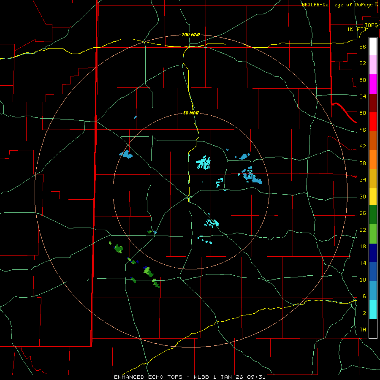The width and height of the screenshot is (380, 380).
Task: Select the 58 legend value
Action: (363, 80)
